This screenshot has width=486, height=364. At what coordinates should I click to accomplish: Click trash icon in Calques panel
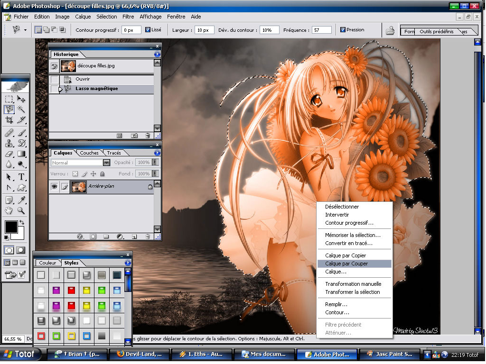[148, 237]
